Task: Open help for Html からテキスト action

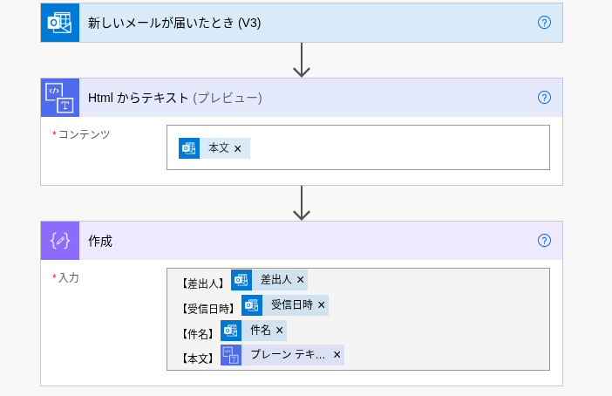Action: (x=544, y=98)
